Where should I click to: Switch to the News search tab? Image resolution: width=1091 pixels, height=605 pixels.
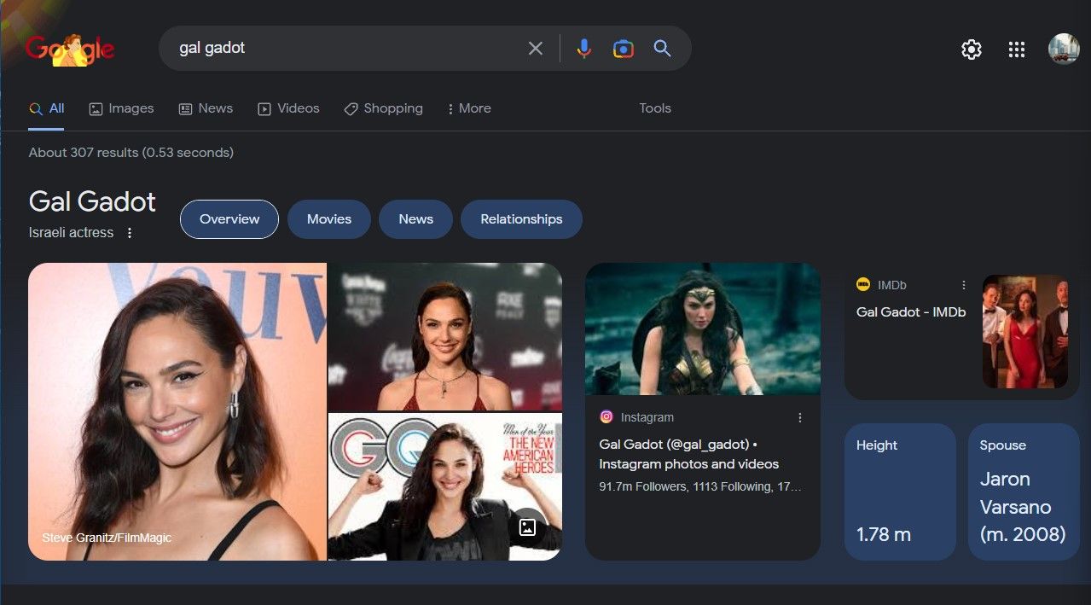206,108
